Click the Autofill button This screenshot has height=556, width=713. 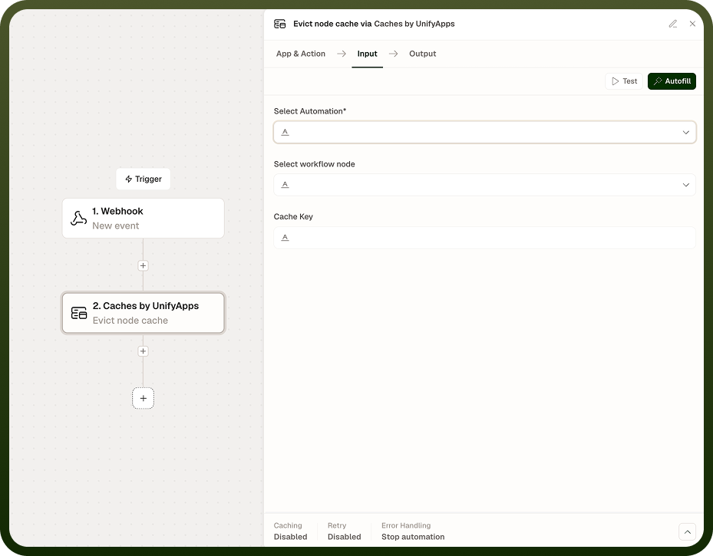tap(672, 81)
